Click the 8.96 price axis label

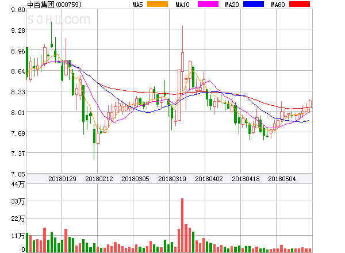18,51
